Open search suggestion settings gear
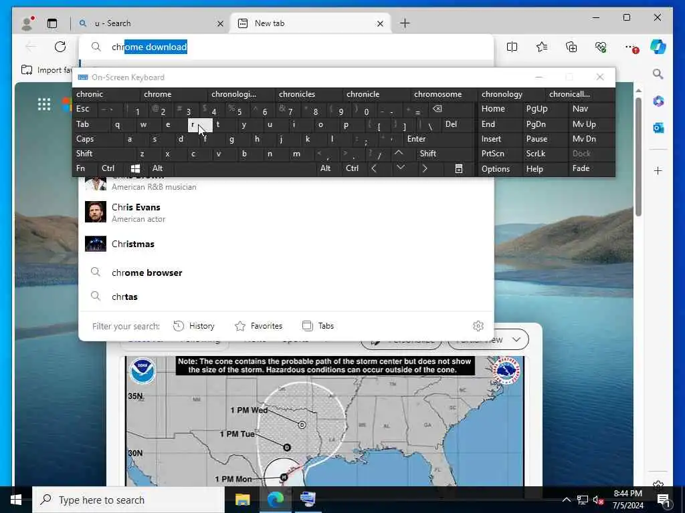Image resolution: width=685 pixels, height=513 pixels. [x=478, y=326]
